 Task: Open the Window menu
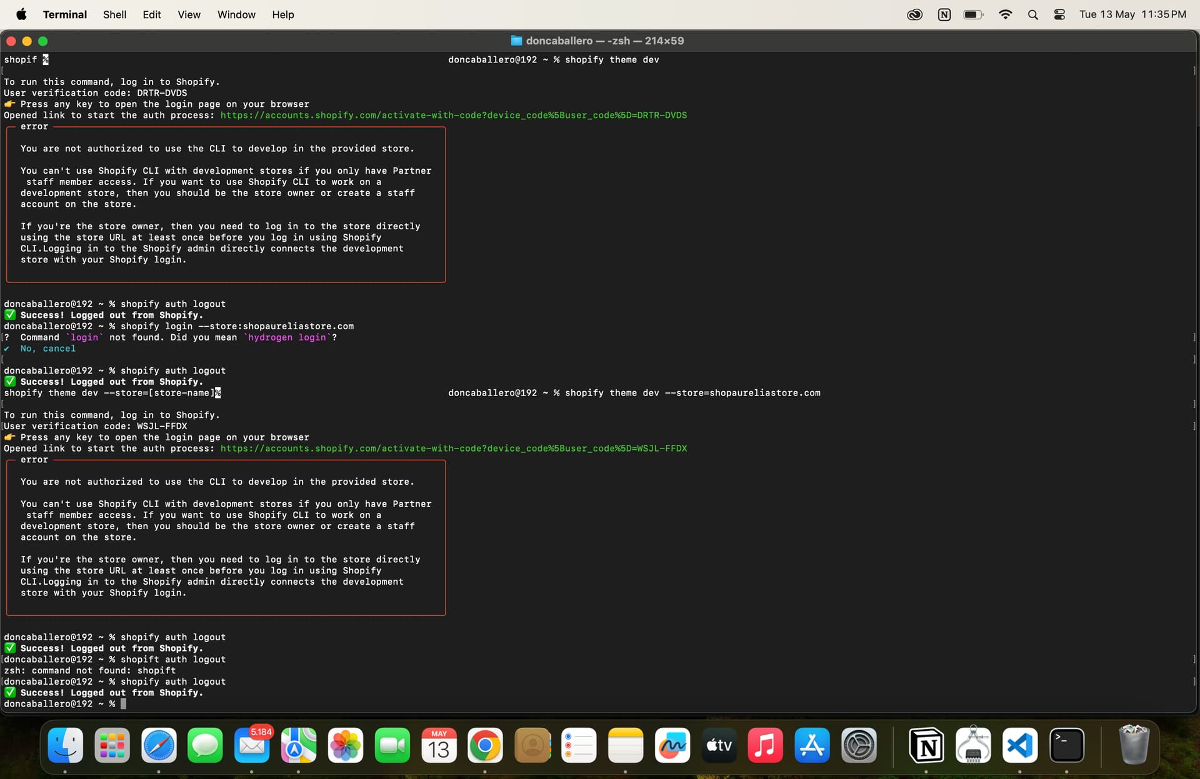point(236,14)
